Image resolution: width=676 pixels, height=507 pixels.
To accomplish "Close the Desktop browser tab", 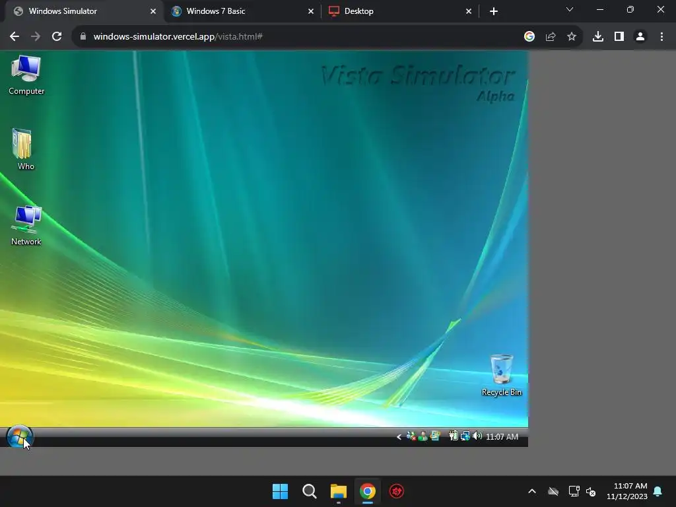I will pyautogui.click(x=469, y=11).
